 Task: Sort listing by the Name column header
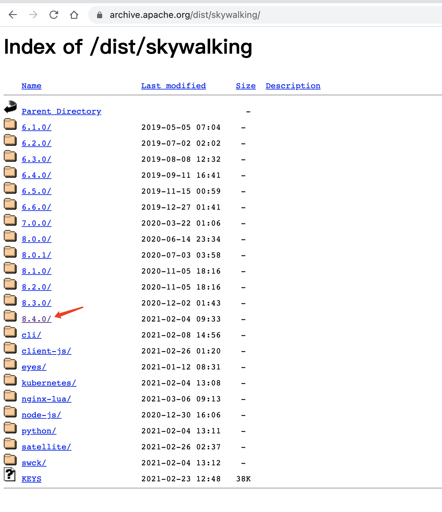click(x=32, y=86)
